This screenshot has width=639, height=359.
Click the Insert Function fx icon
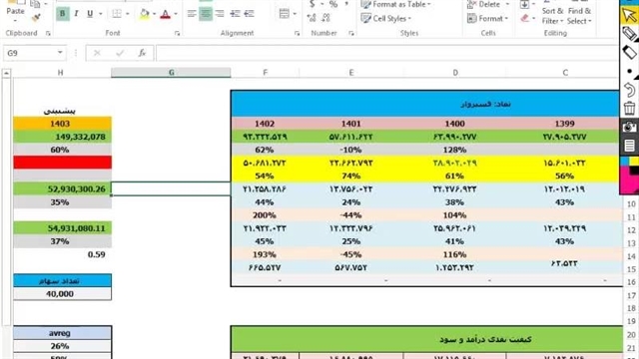142,53
